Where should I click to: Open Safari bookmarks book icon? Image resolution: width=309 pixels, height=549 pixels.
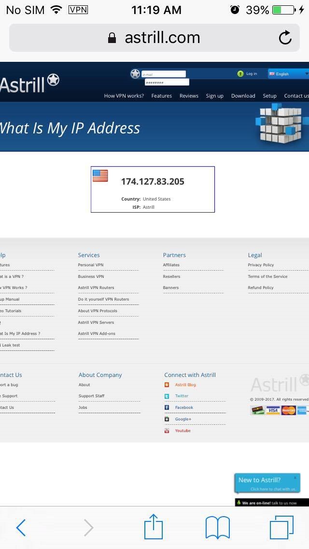point(217,528)
